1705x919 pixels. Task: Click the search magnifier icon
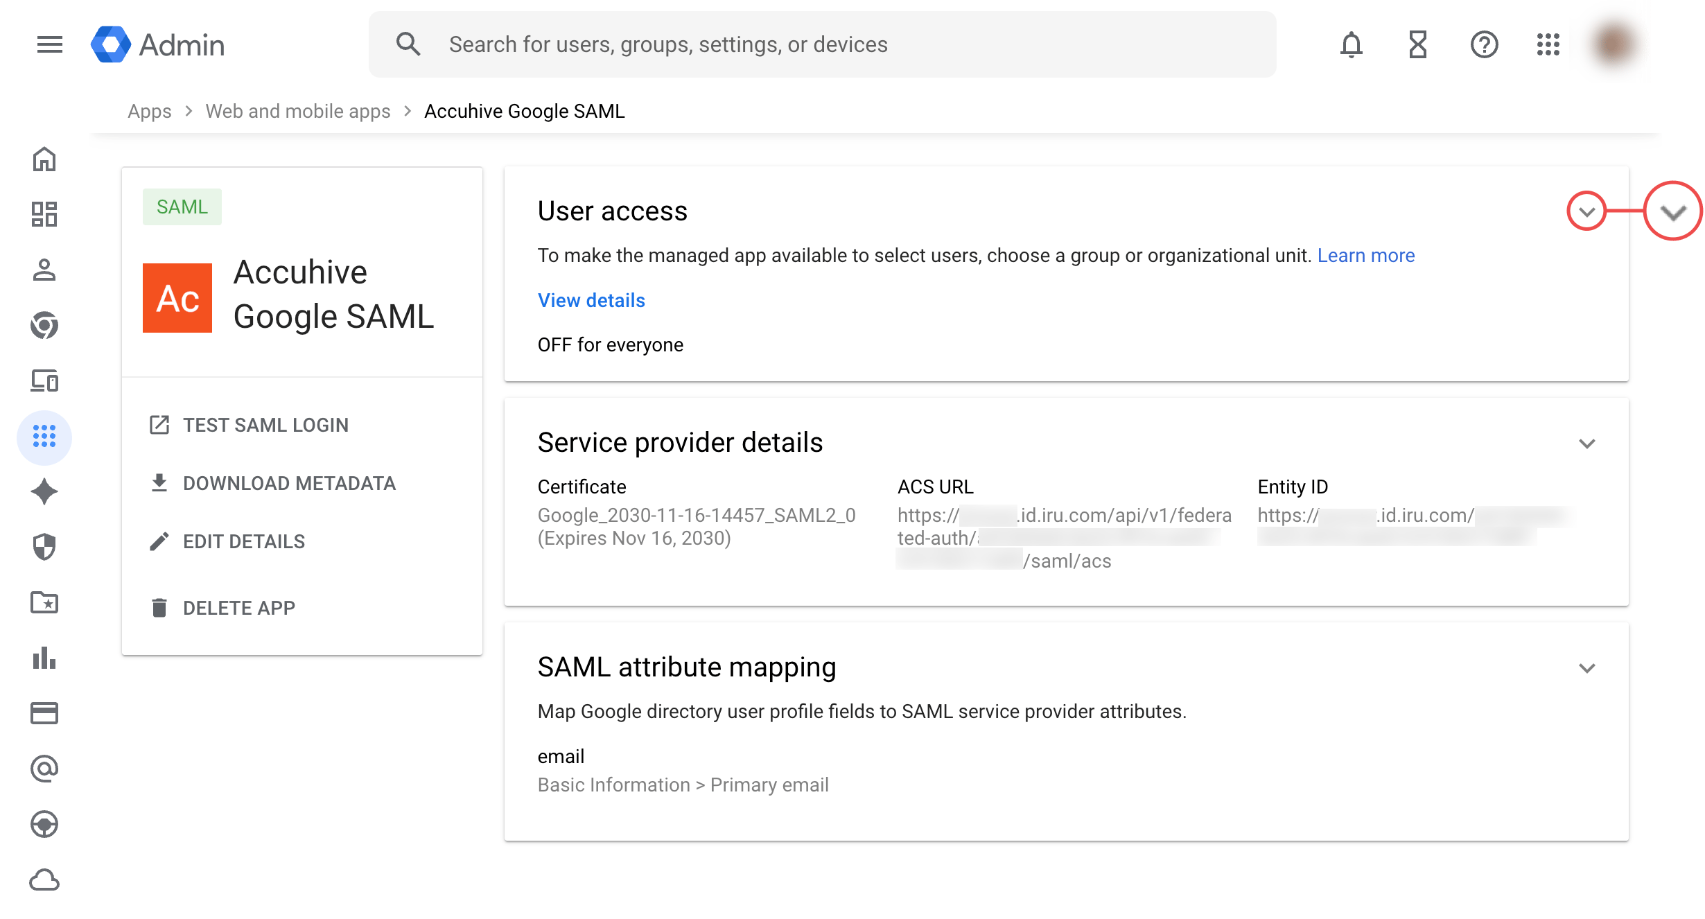coord(408,44)
